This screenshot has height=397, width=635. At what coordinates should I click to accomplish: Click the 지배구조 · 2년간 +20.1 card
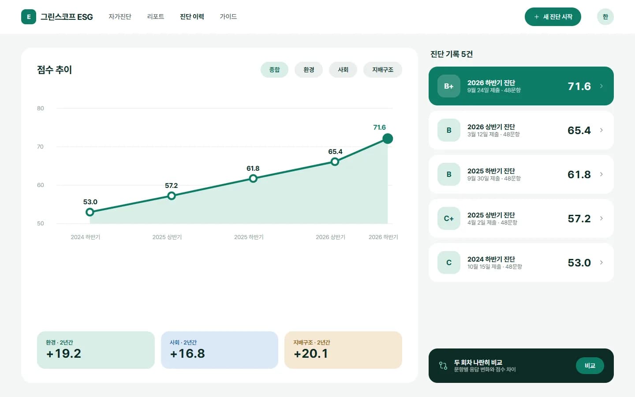(x=343, y=350)
